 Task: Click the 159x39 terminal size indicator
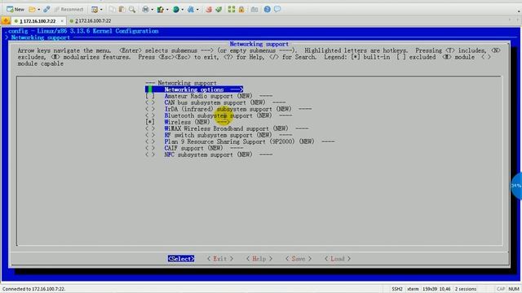coord(430,289)
